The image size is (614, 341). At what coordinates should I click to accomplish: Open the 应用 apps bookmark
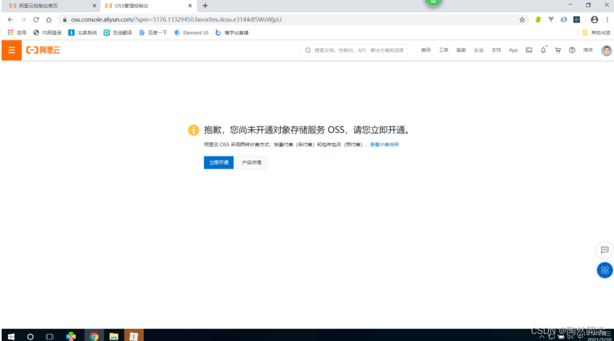pyautogui.click(x=17, y=33)
